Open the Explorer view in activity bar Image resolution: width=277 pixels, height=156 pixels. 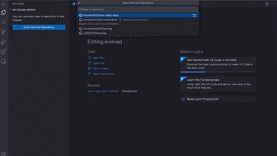coord(3,12)
